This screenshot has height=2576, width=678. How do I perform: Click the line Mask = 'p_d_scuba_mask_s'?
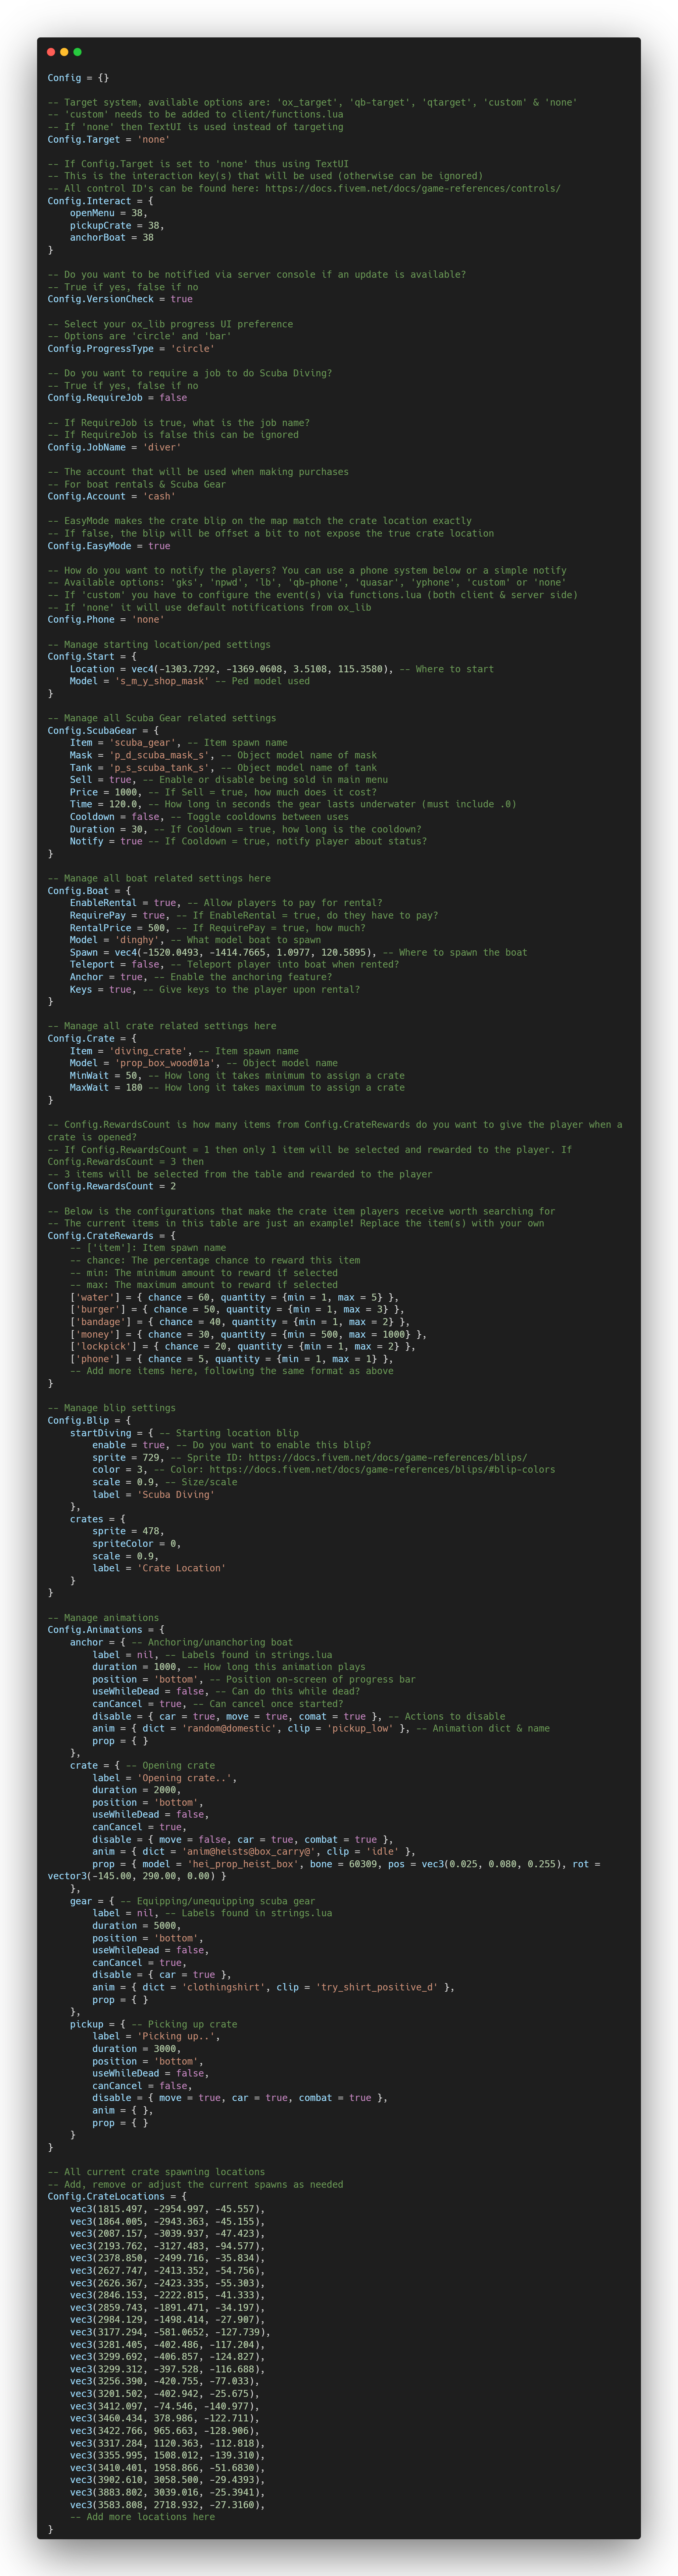pos(223,755)
